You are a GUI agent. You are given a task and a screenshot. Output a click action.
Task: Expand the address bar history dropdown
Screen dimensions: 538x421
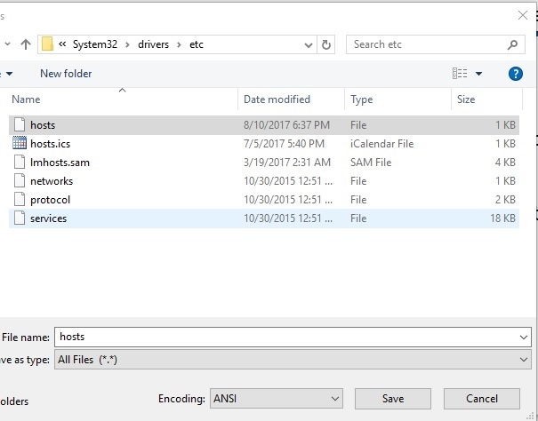309,44
